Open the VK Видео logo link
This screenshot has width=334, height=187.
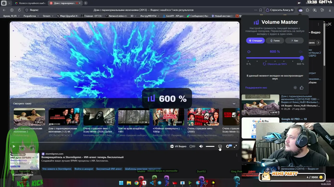pyautogui.click(x=178, y=146)
